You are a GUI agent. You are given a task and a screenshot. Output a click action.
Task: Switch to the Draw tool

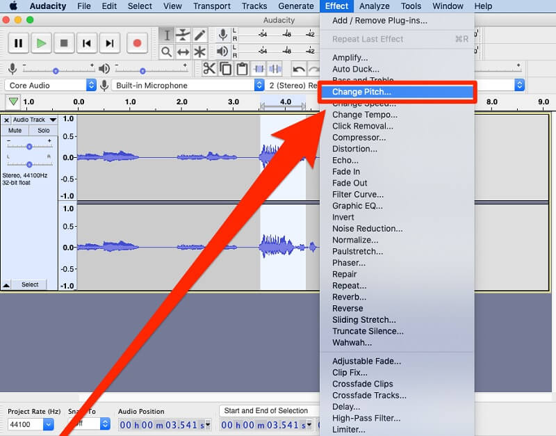click(x=198, y=35)
